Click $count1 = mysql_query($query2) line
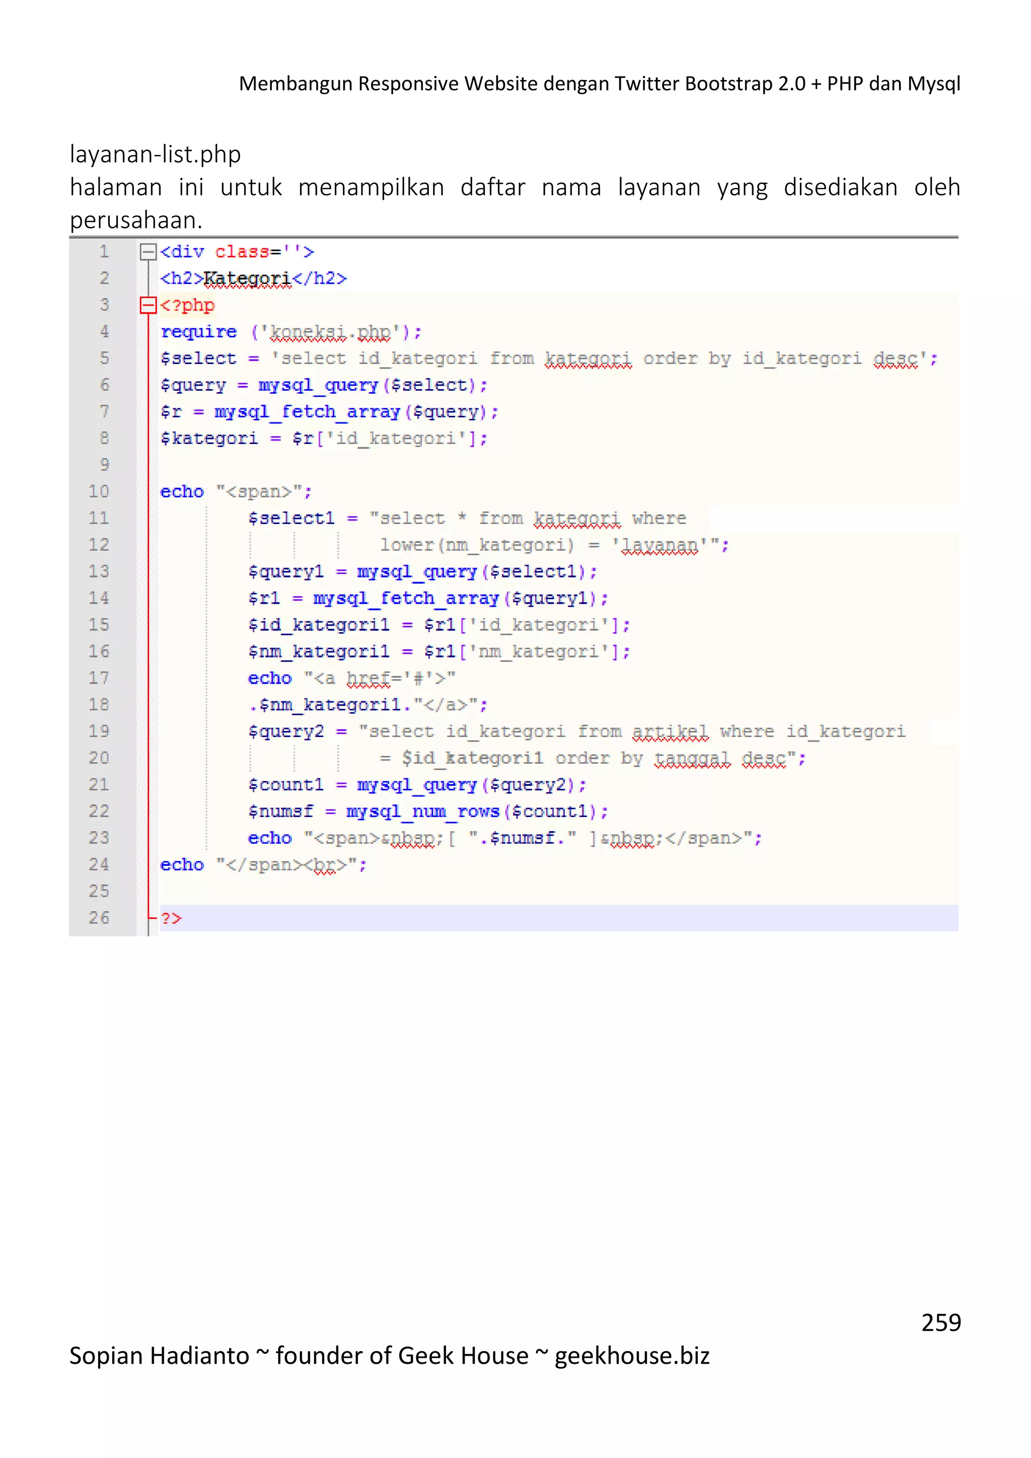The width and height of the screenshot is (1031, 1458). pyautogui.click(x=417, y=785)
